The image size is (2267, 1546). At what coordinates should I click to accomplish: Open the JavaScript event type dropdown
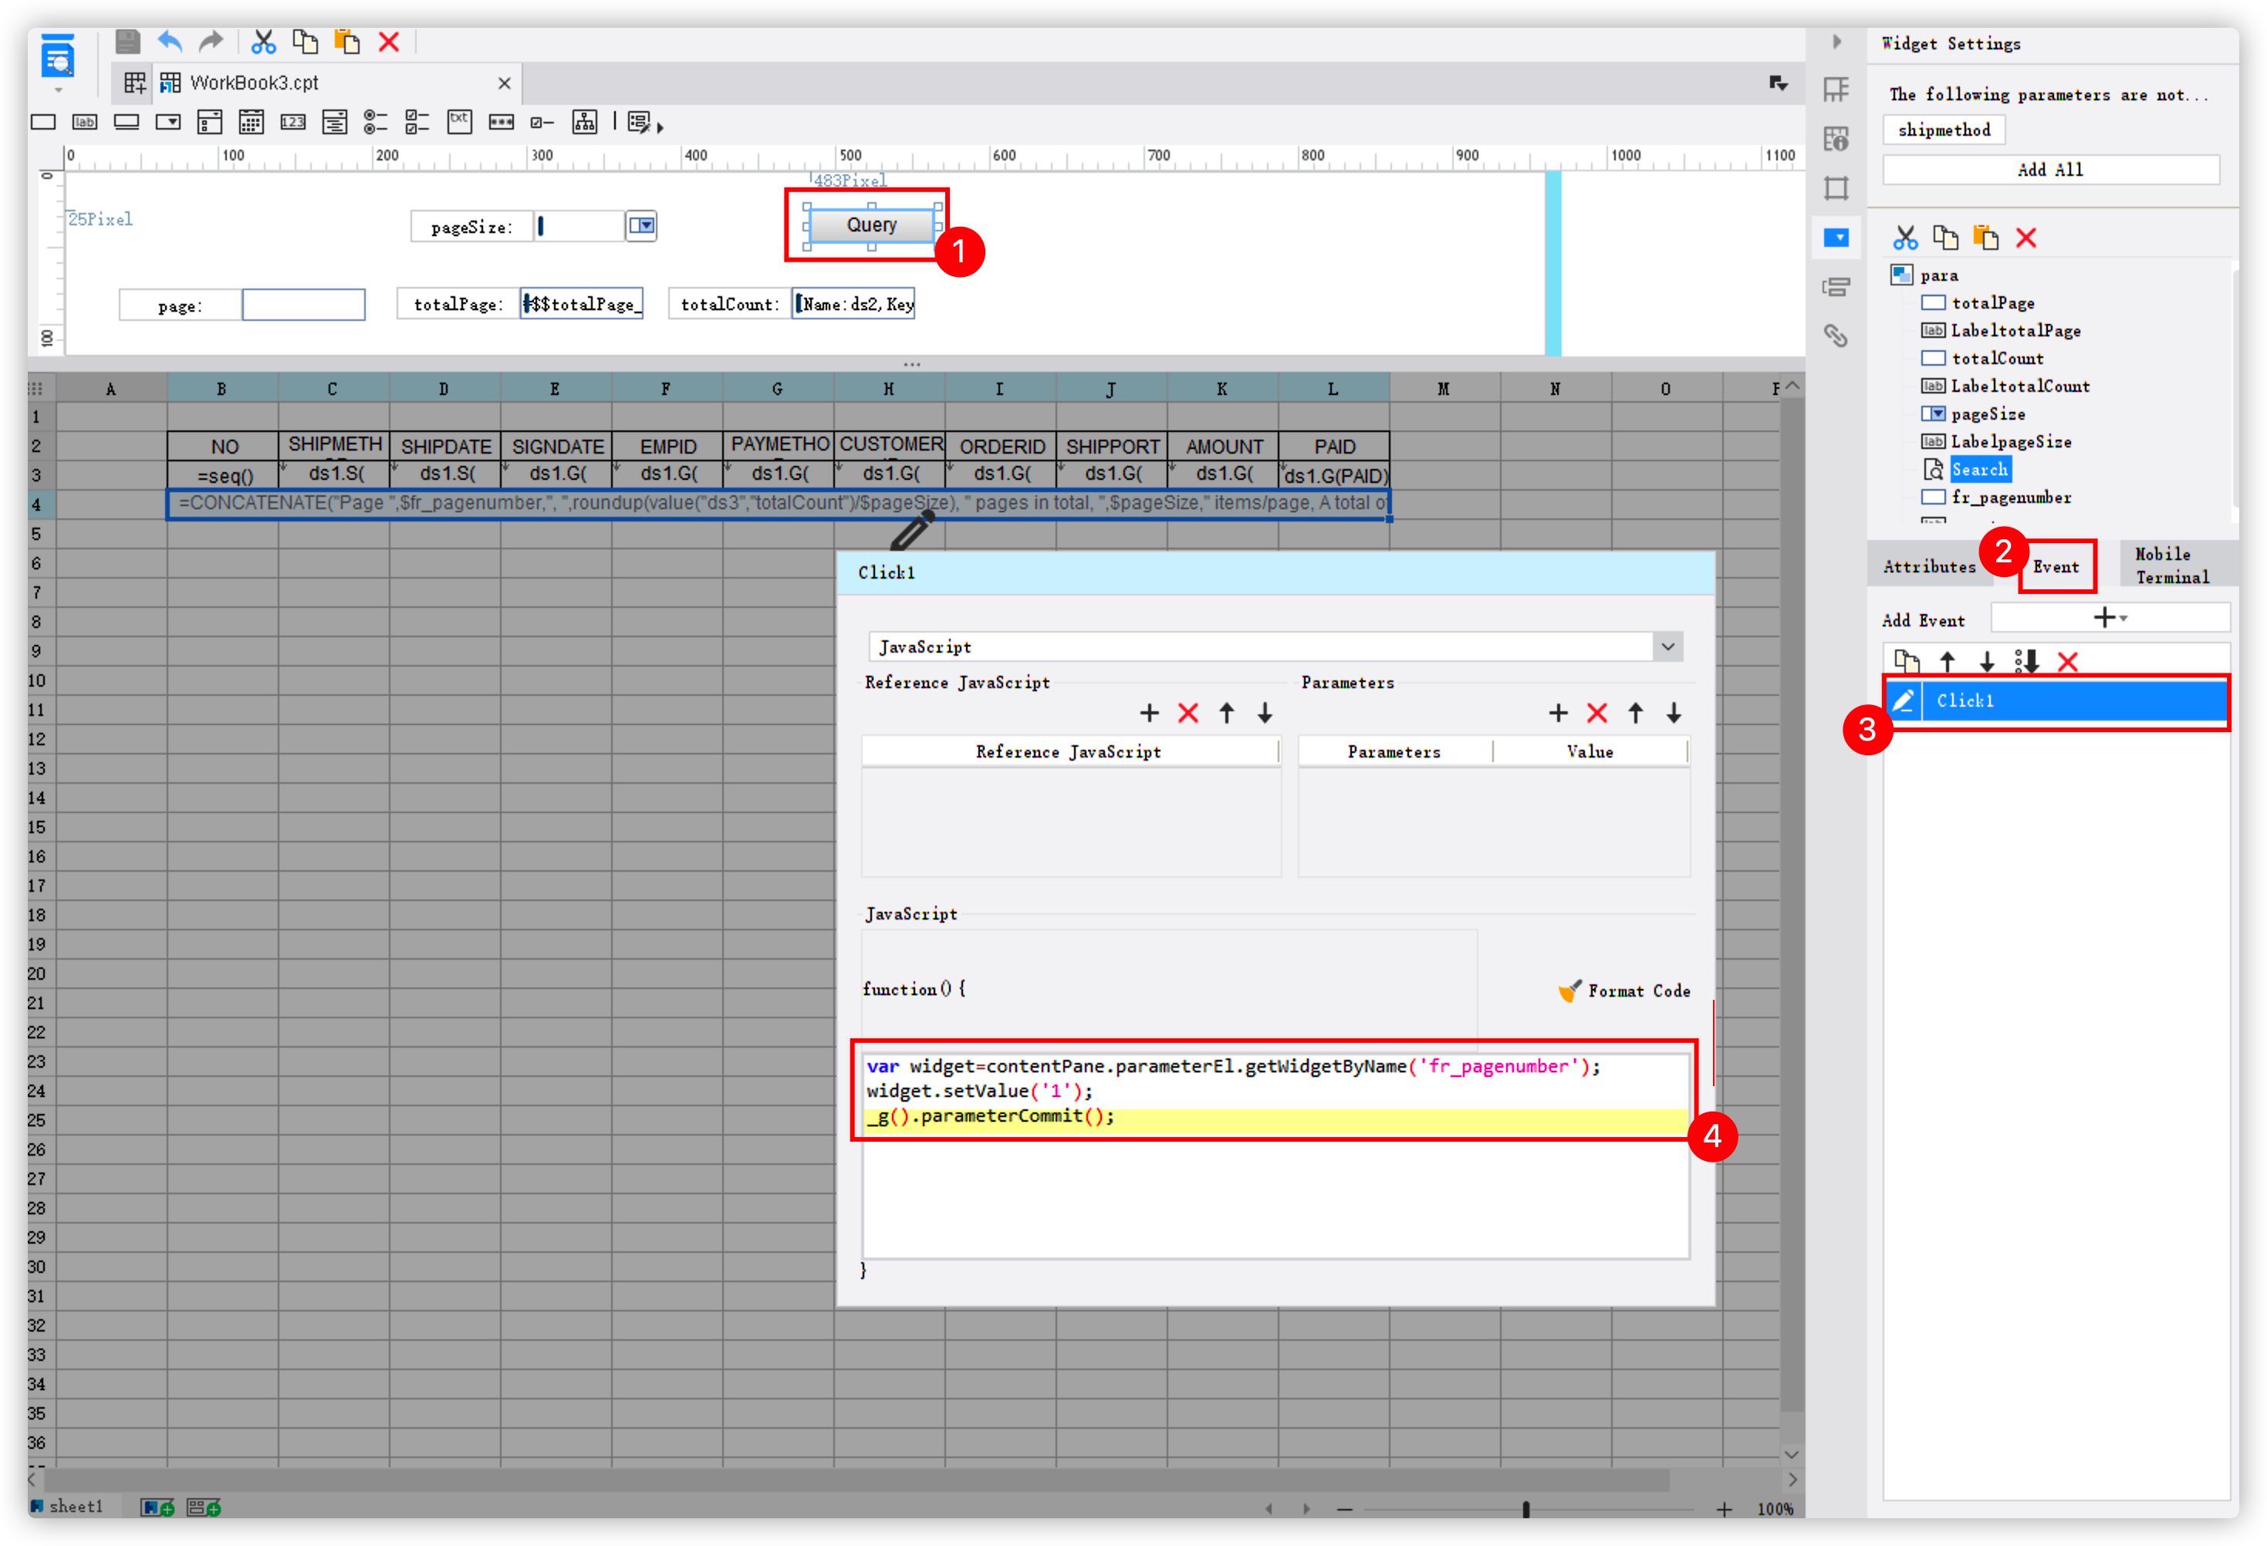click(x=1668, y=646)
